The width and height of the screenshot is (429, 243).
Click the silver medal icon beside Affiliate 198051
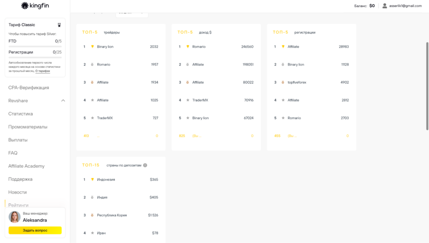click(187, 64)
